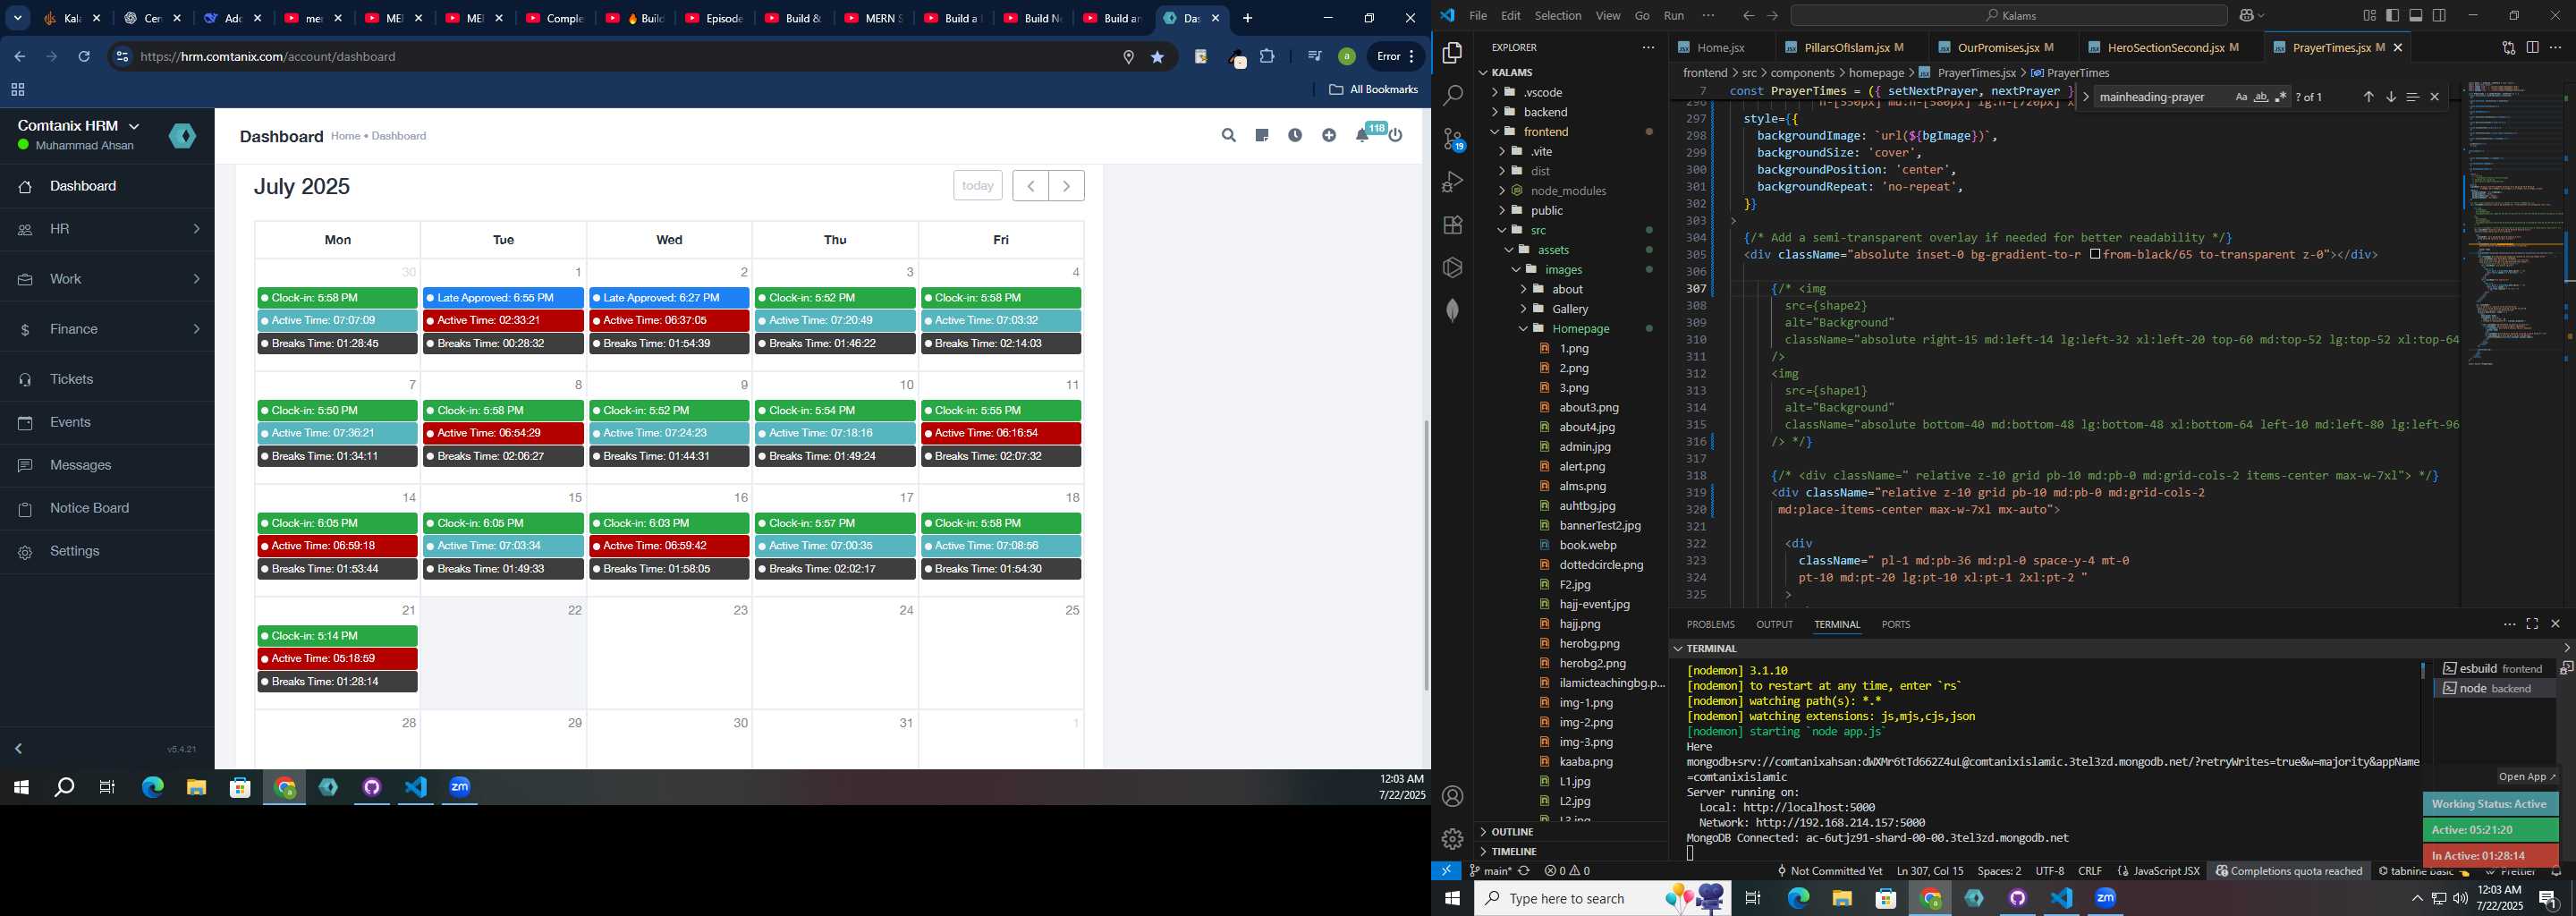This screenshot has width=2576, height=916.
Task: Click split editor right icon
Action: pos(2532,47)
